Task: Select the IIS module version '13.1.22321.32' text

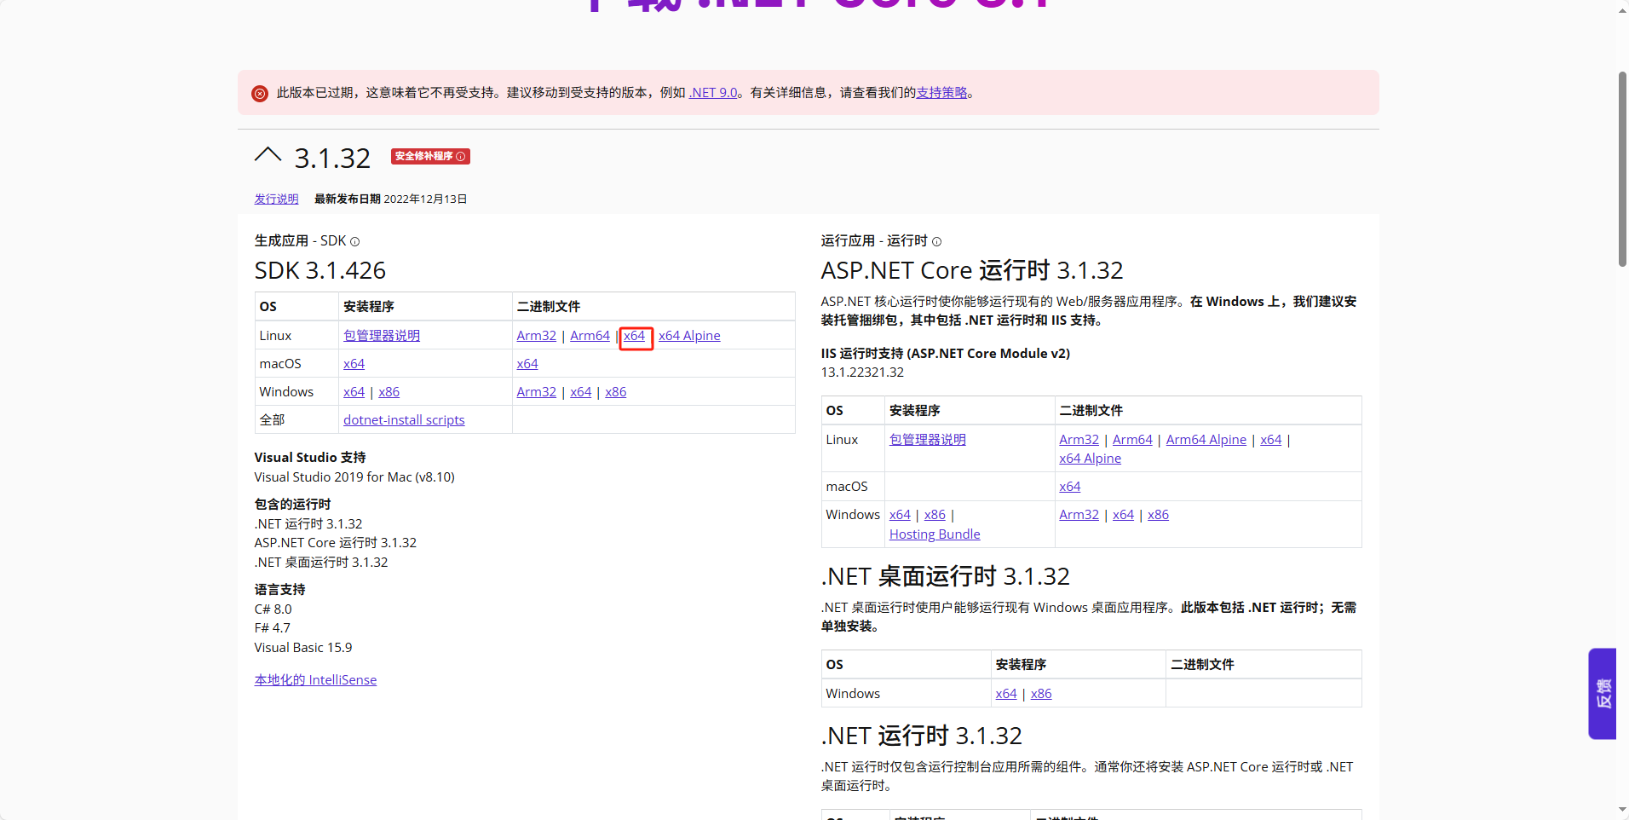Action: point(862,372)
